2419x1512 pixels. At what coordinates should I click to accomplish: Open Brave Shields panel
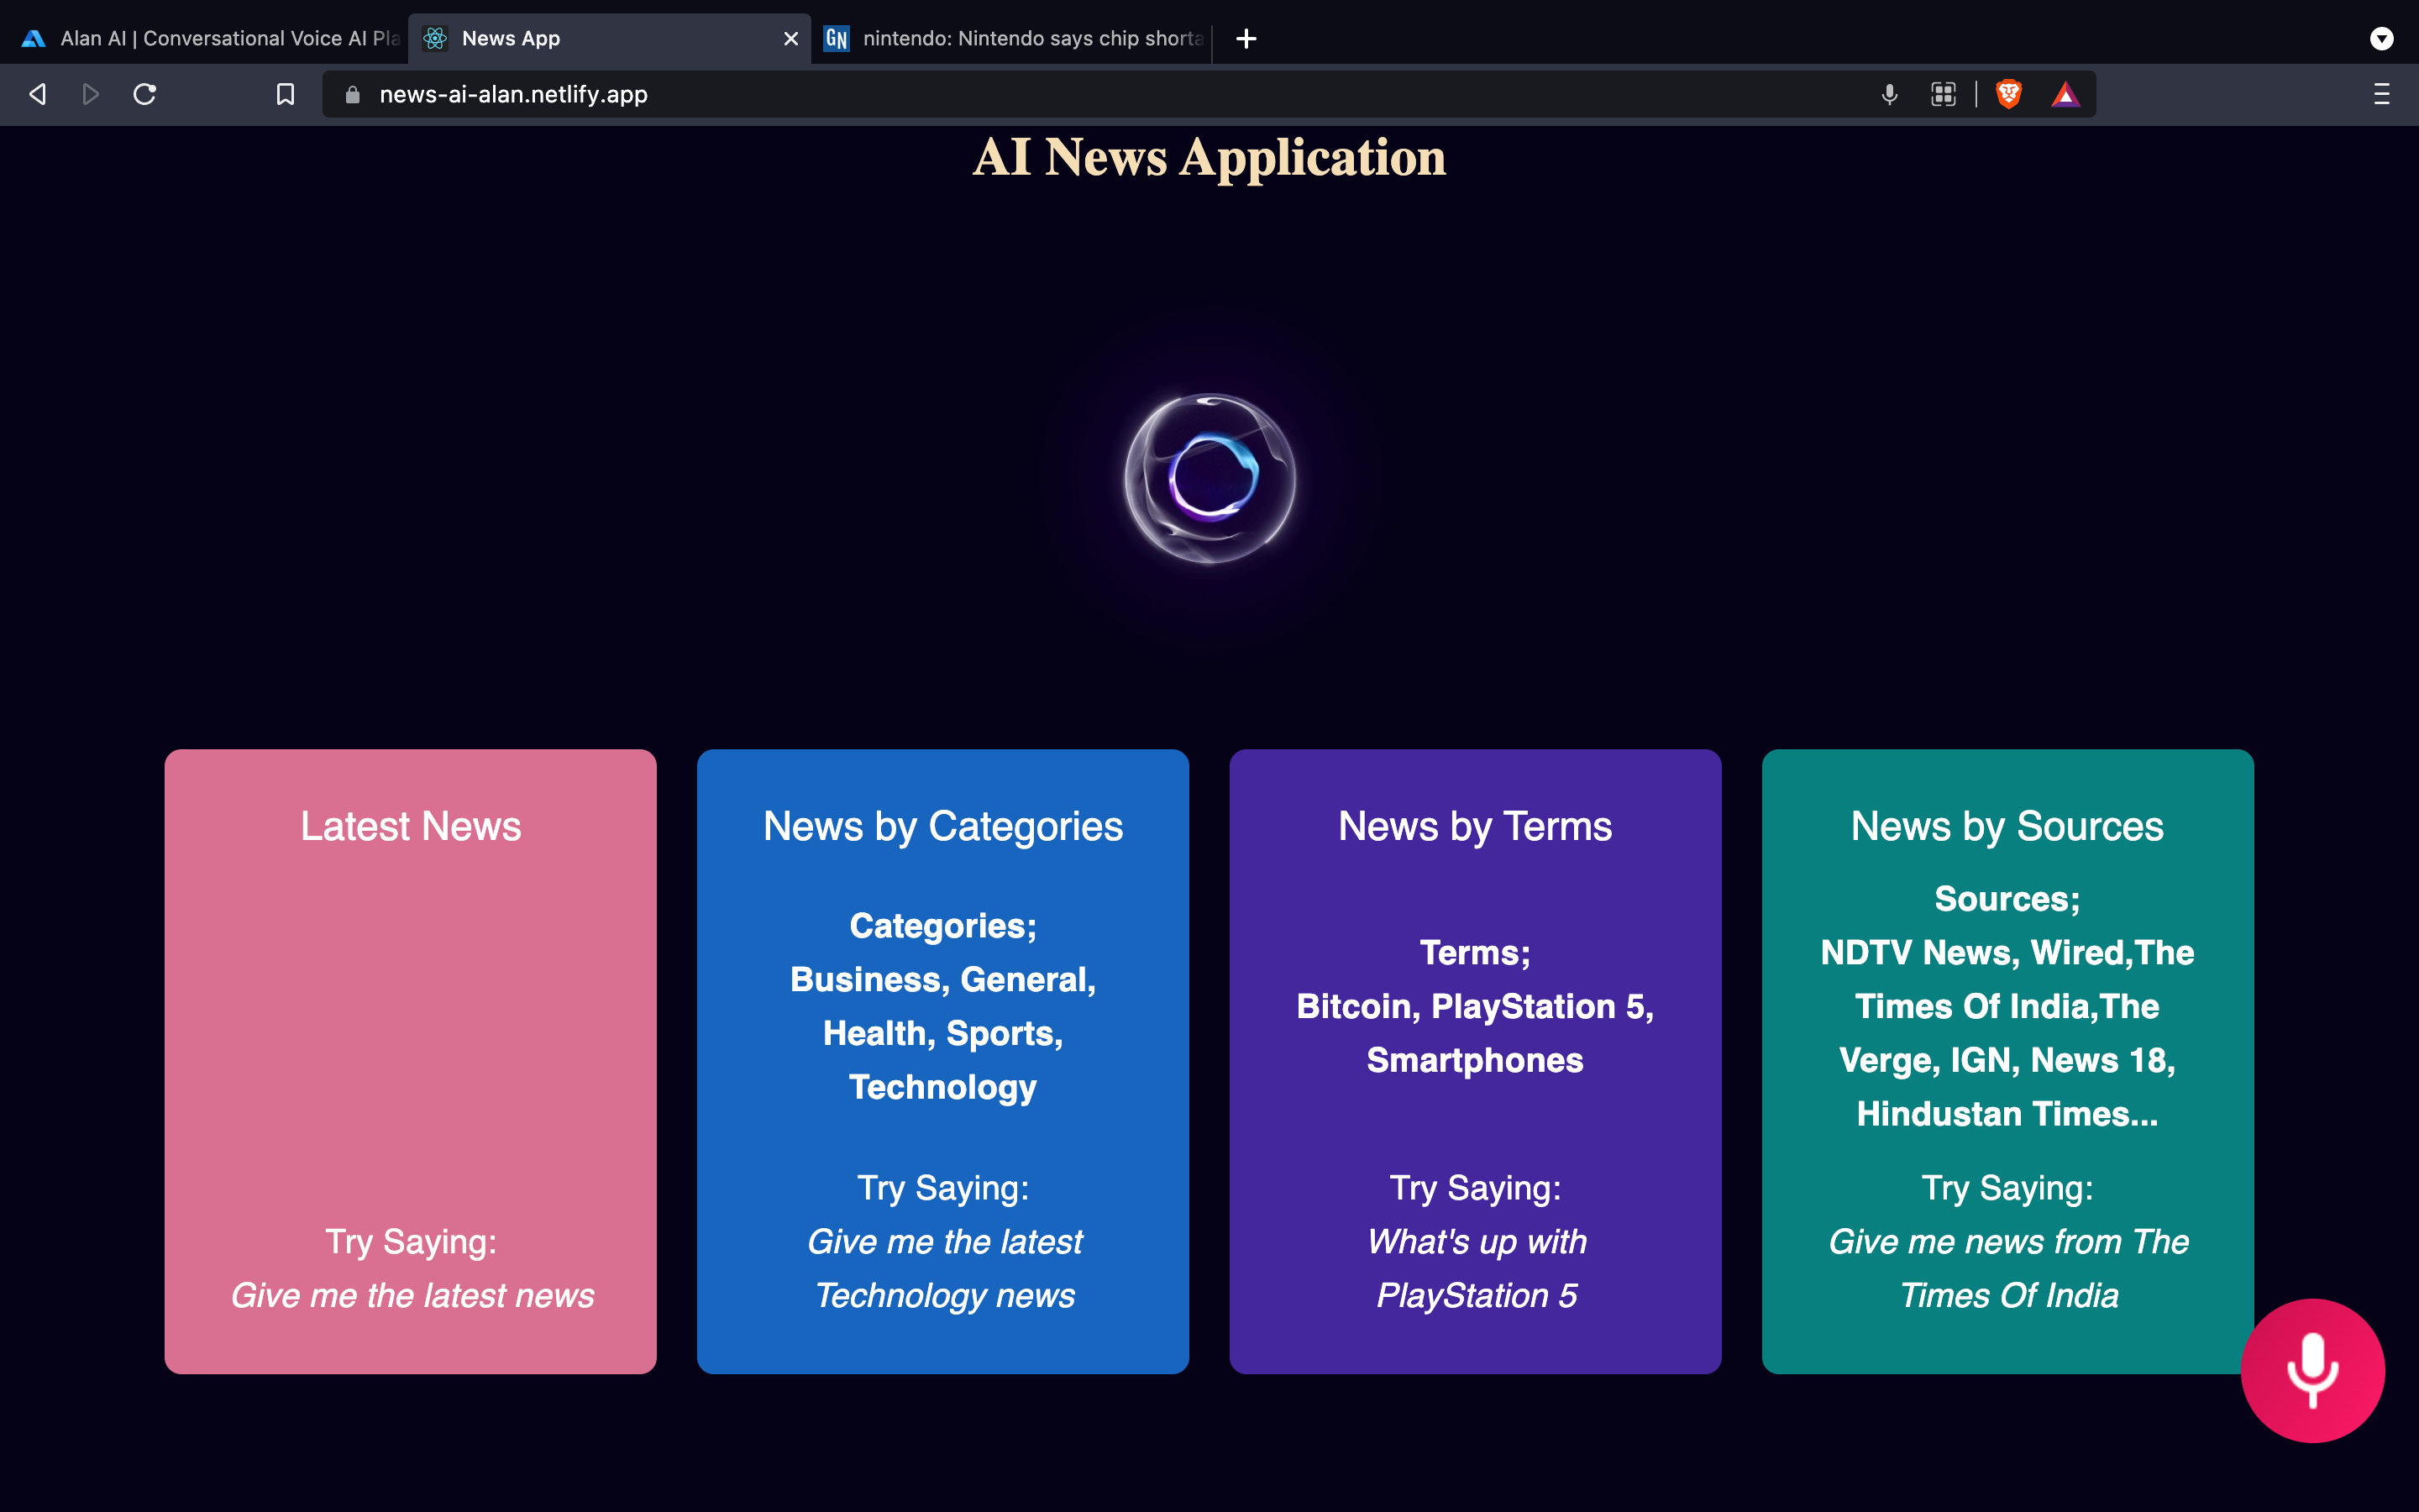[x=2008, y=94]
